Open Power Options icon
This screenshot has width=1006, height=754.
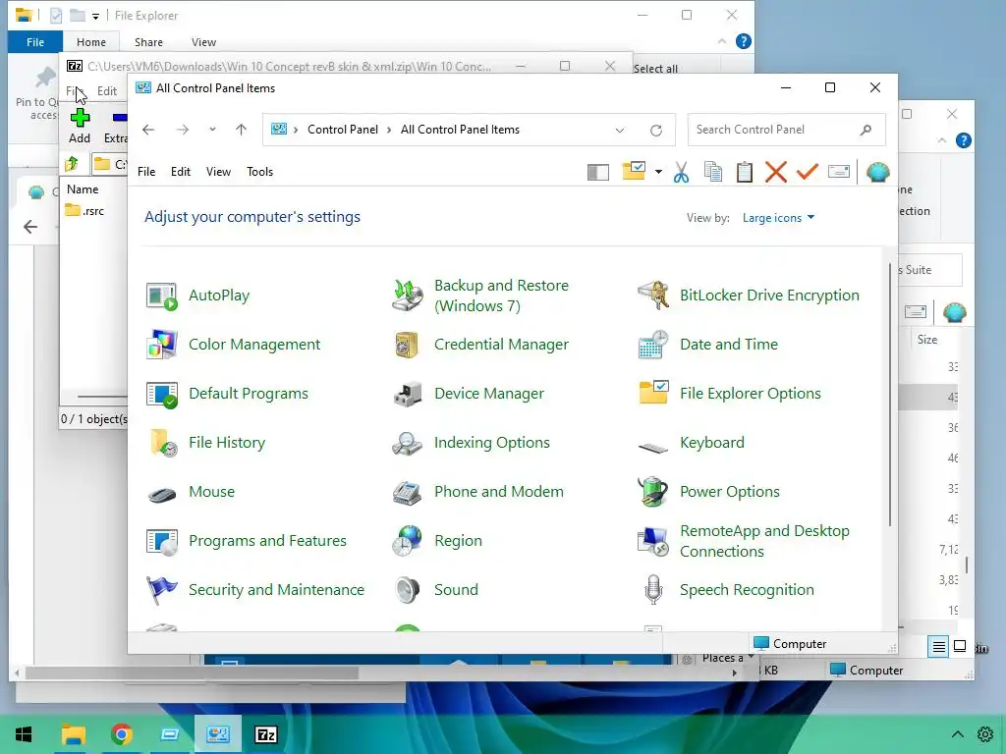coord(652,492)
